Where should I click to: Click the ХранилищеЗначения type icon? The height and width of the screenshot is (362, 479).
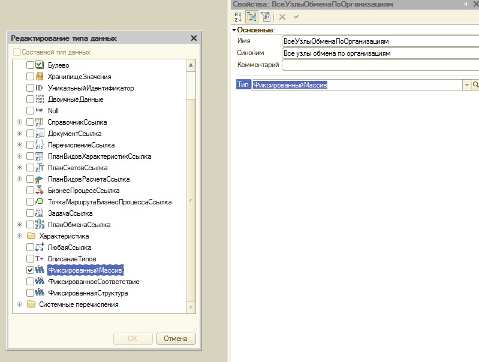[x=40, y=76]
